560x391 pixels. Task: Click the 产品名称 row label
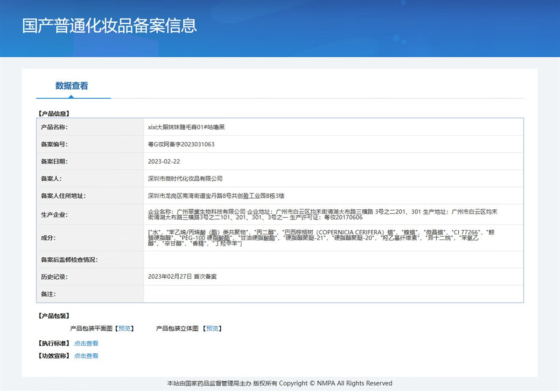[54, 127]
